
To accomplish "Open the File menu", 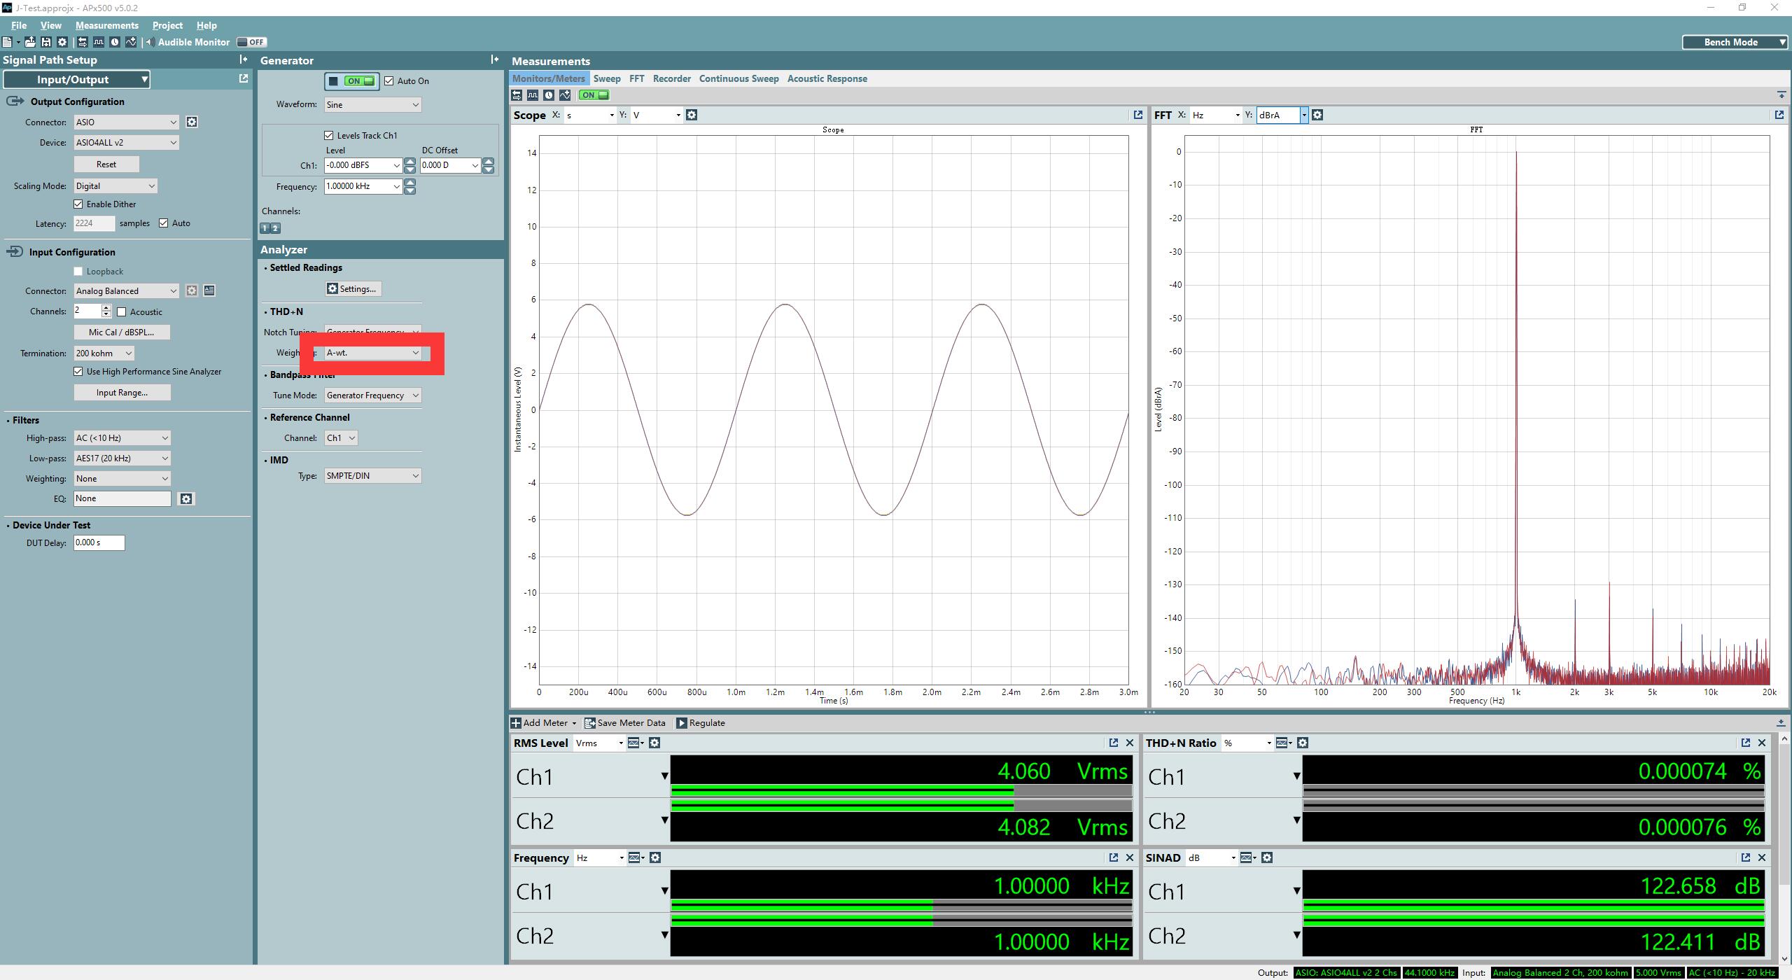I will [19, 25].
